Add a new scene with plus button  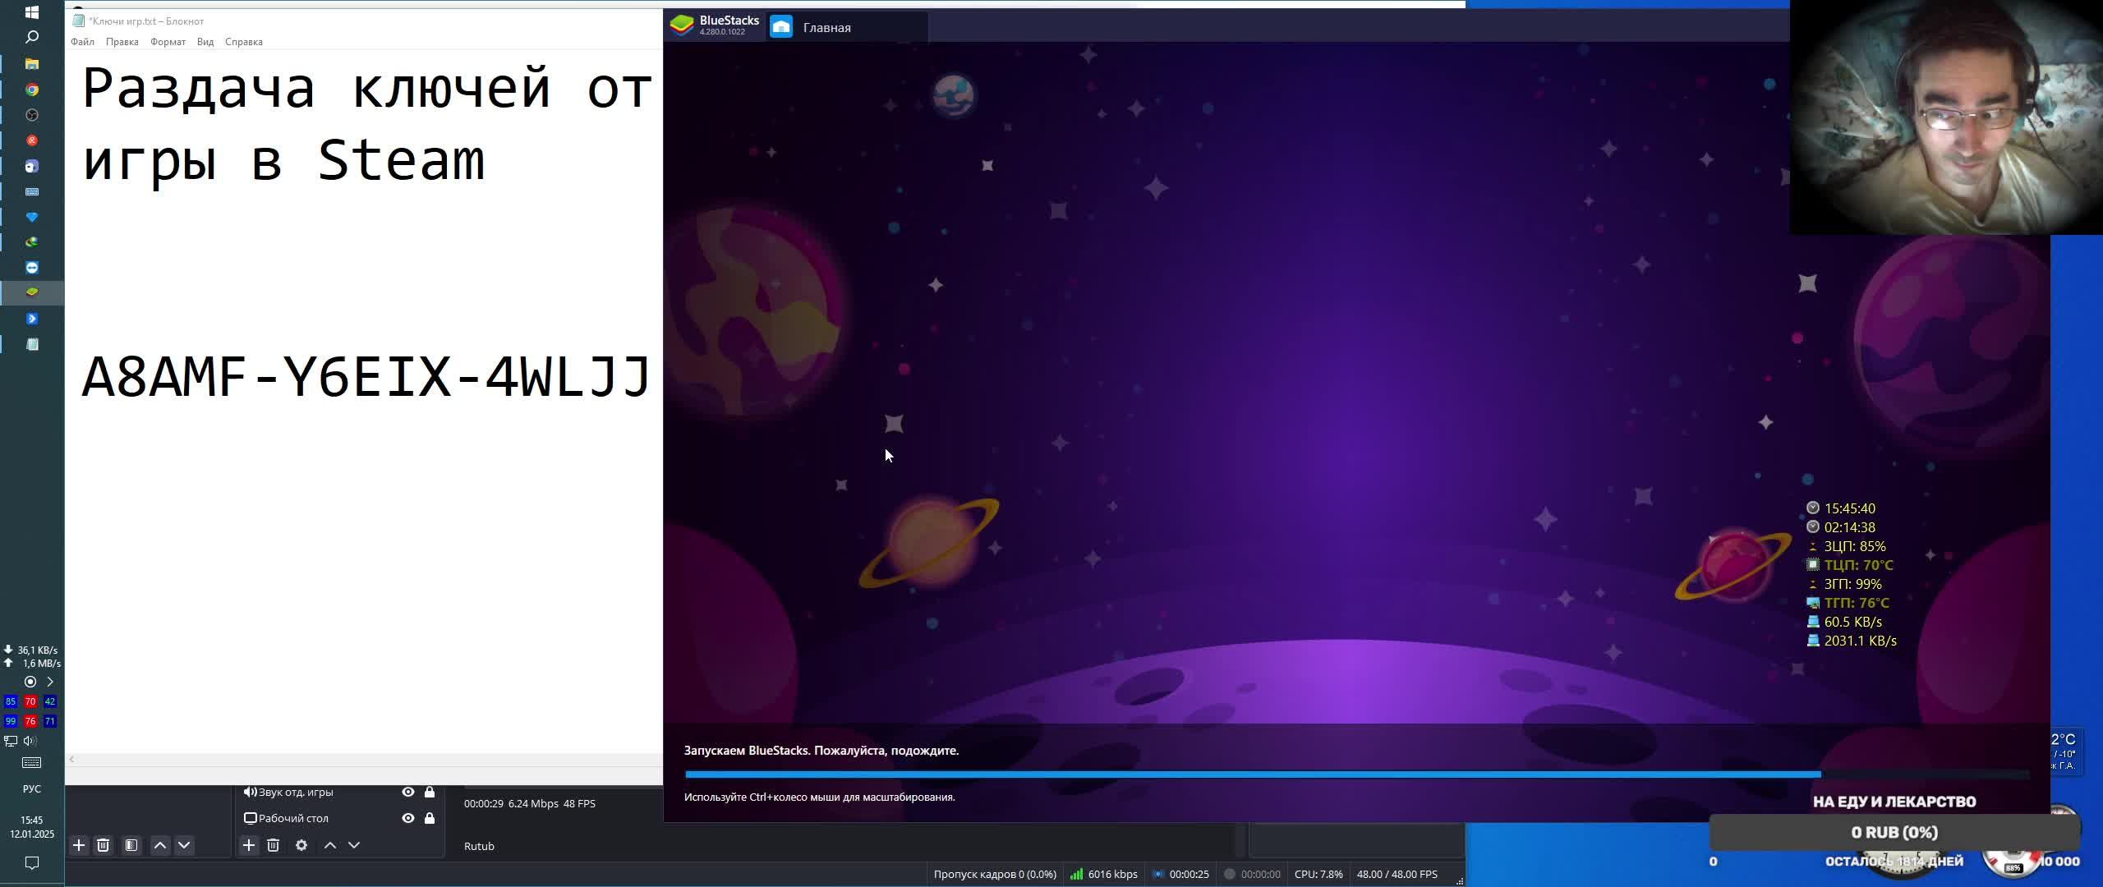tap(79, 845)
